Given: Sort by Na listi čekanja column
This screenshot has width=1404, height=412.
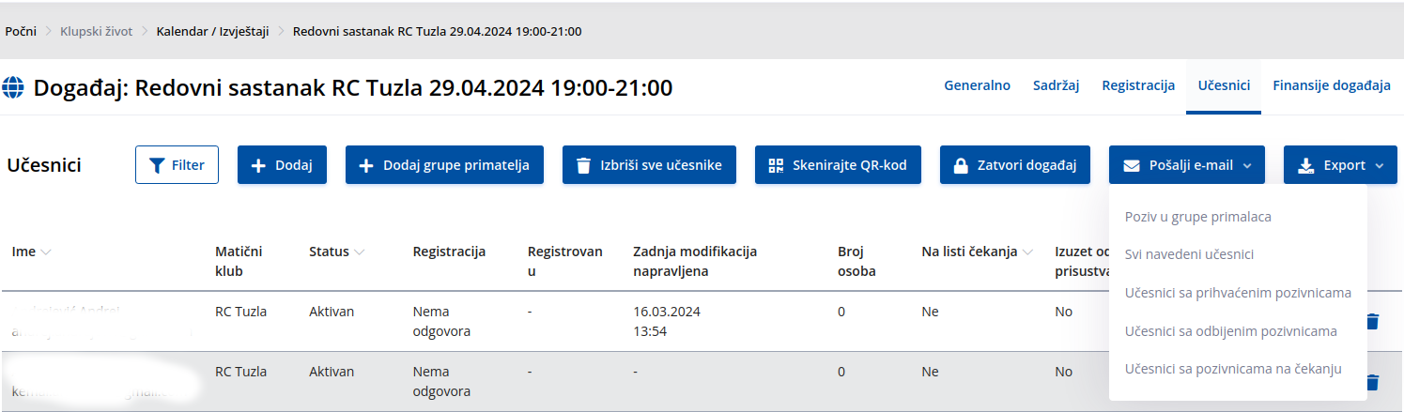Looking at the screenshot, I should click(1026, 252).
